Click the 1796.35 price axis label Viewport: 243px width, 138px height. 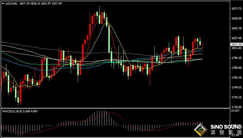tap(236, 58)
